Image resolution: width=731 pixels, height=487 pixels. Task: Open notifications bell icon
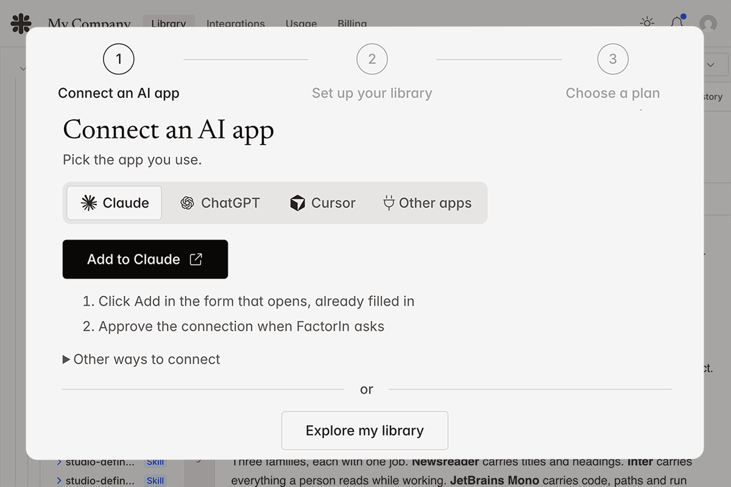point(677,23)
